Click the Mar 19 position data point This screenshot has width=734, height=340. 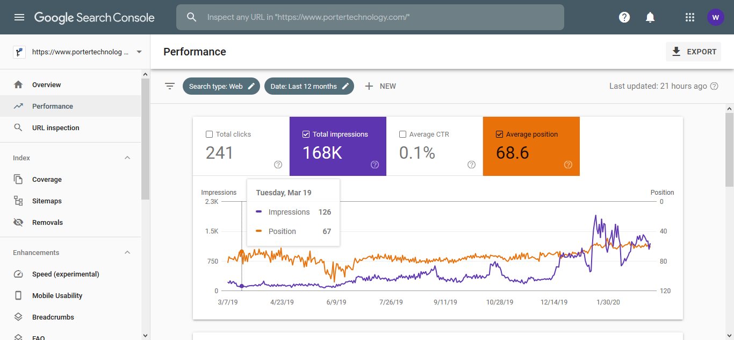pos(241,252)
